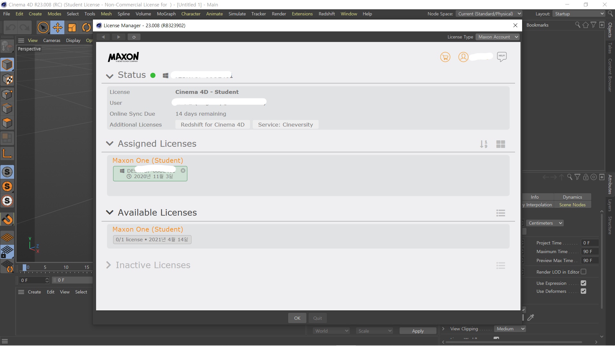Switch to the Dynamics tab

click(x=572, y=197)
